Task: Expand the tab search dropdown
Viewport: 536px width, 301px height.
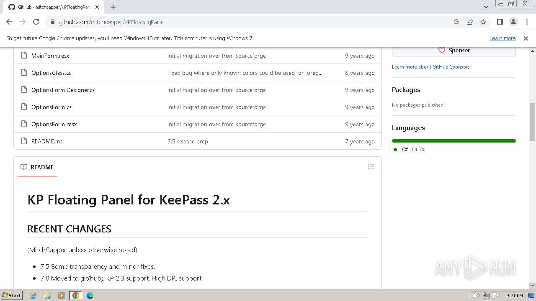Action: point(486,7)
